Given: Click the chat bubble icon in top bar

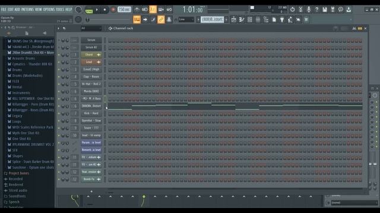Looking at the screenshot, I should 340,9.
